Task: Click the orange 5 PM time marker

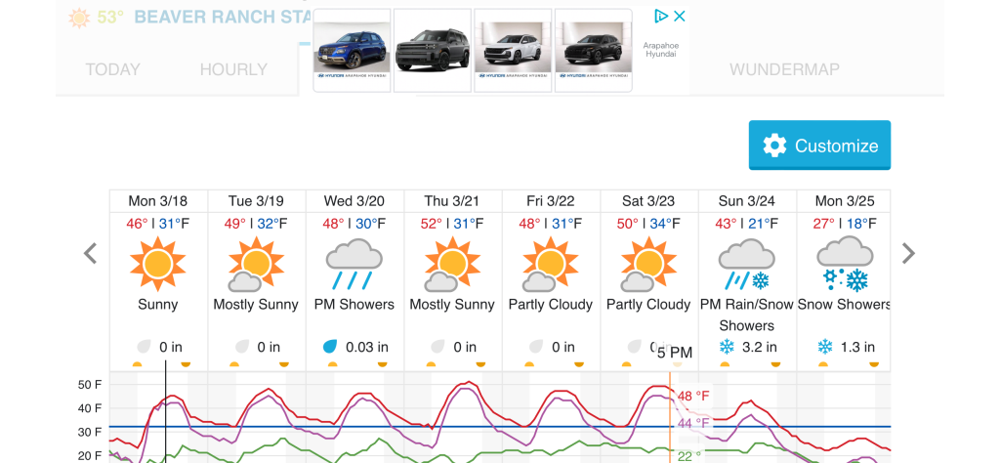Action: (x=674, y=353)
